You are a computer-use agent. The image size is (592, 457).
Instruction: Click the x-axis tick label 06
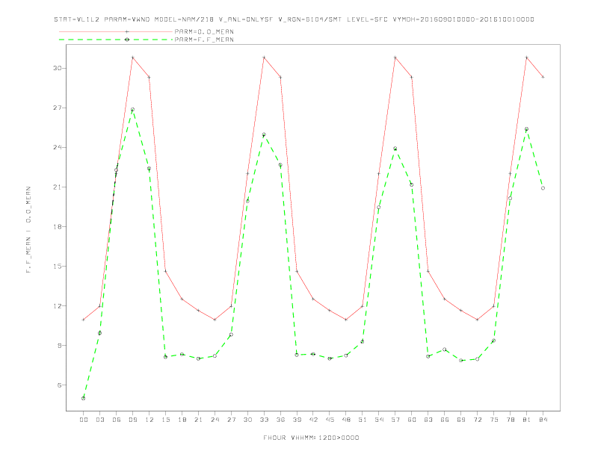117,420
